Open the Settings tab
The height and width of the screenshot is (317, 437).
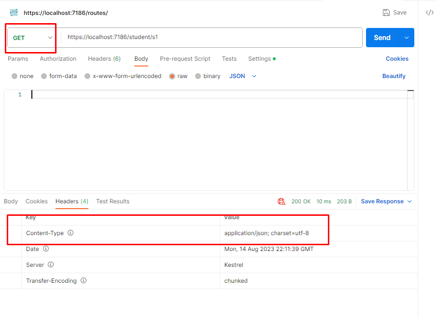[x=262, y=59]
